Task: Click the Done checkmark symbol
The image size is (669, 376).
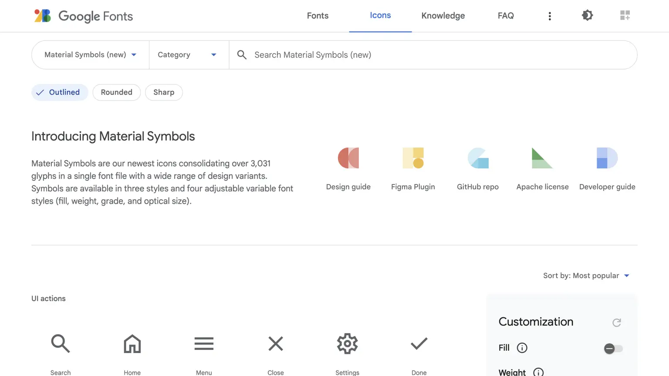Action: [x=419, y=343]
